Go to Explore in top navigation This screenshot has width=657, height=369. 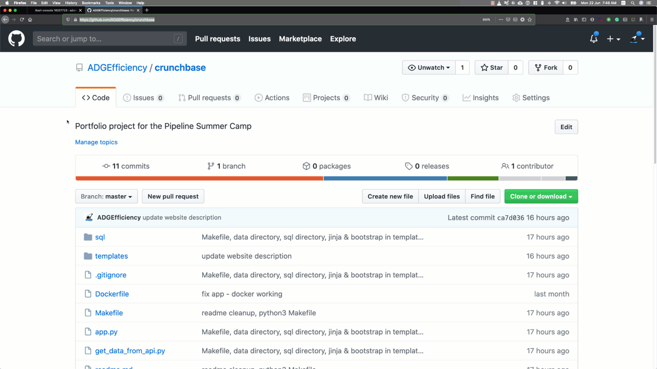[343, 38]
